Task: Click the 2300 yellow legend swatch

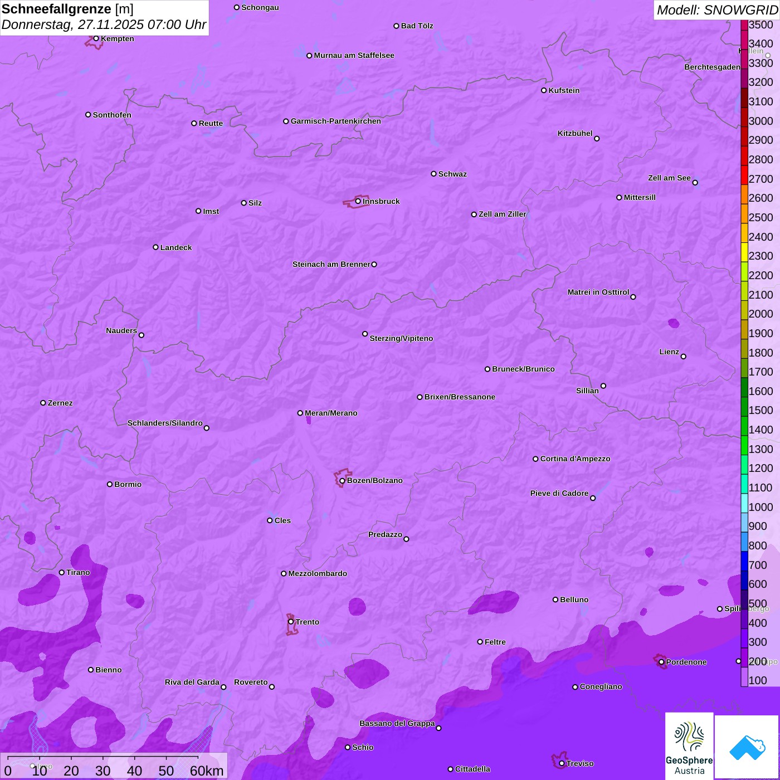Action: point(744,252)
